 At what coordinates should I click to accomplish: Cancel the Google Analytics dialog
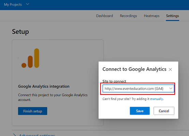pyautogui.click(x=164, y=111)
